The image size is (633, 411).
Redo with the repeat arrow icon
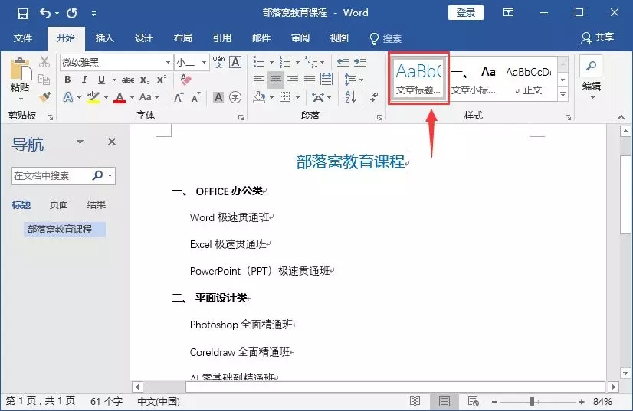[72, 13]
